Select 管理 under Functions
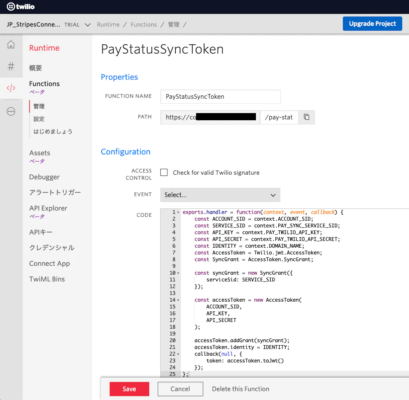409x400 pixels. [39, 106]
